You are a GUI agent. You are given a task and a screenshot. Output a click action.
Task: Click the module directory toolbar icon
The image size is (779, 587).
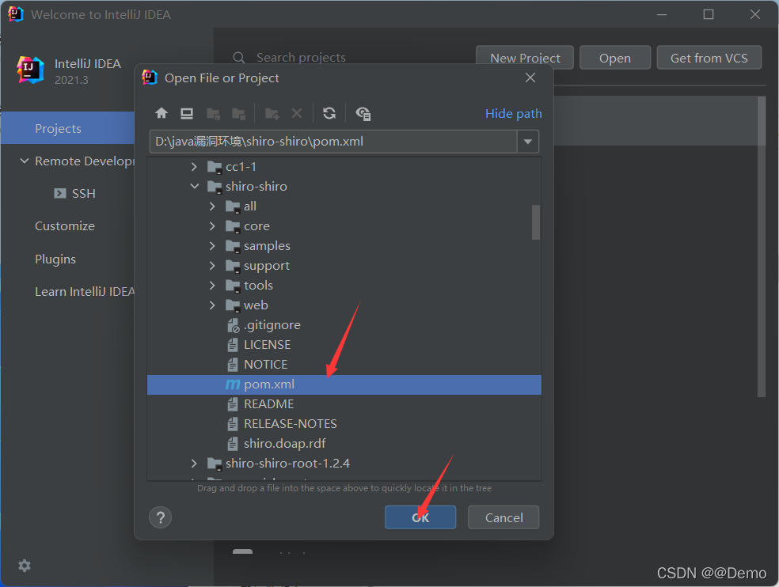(x=239, y=114)
